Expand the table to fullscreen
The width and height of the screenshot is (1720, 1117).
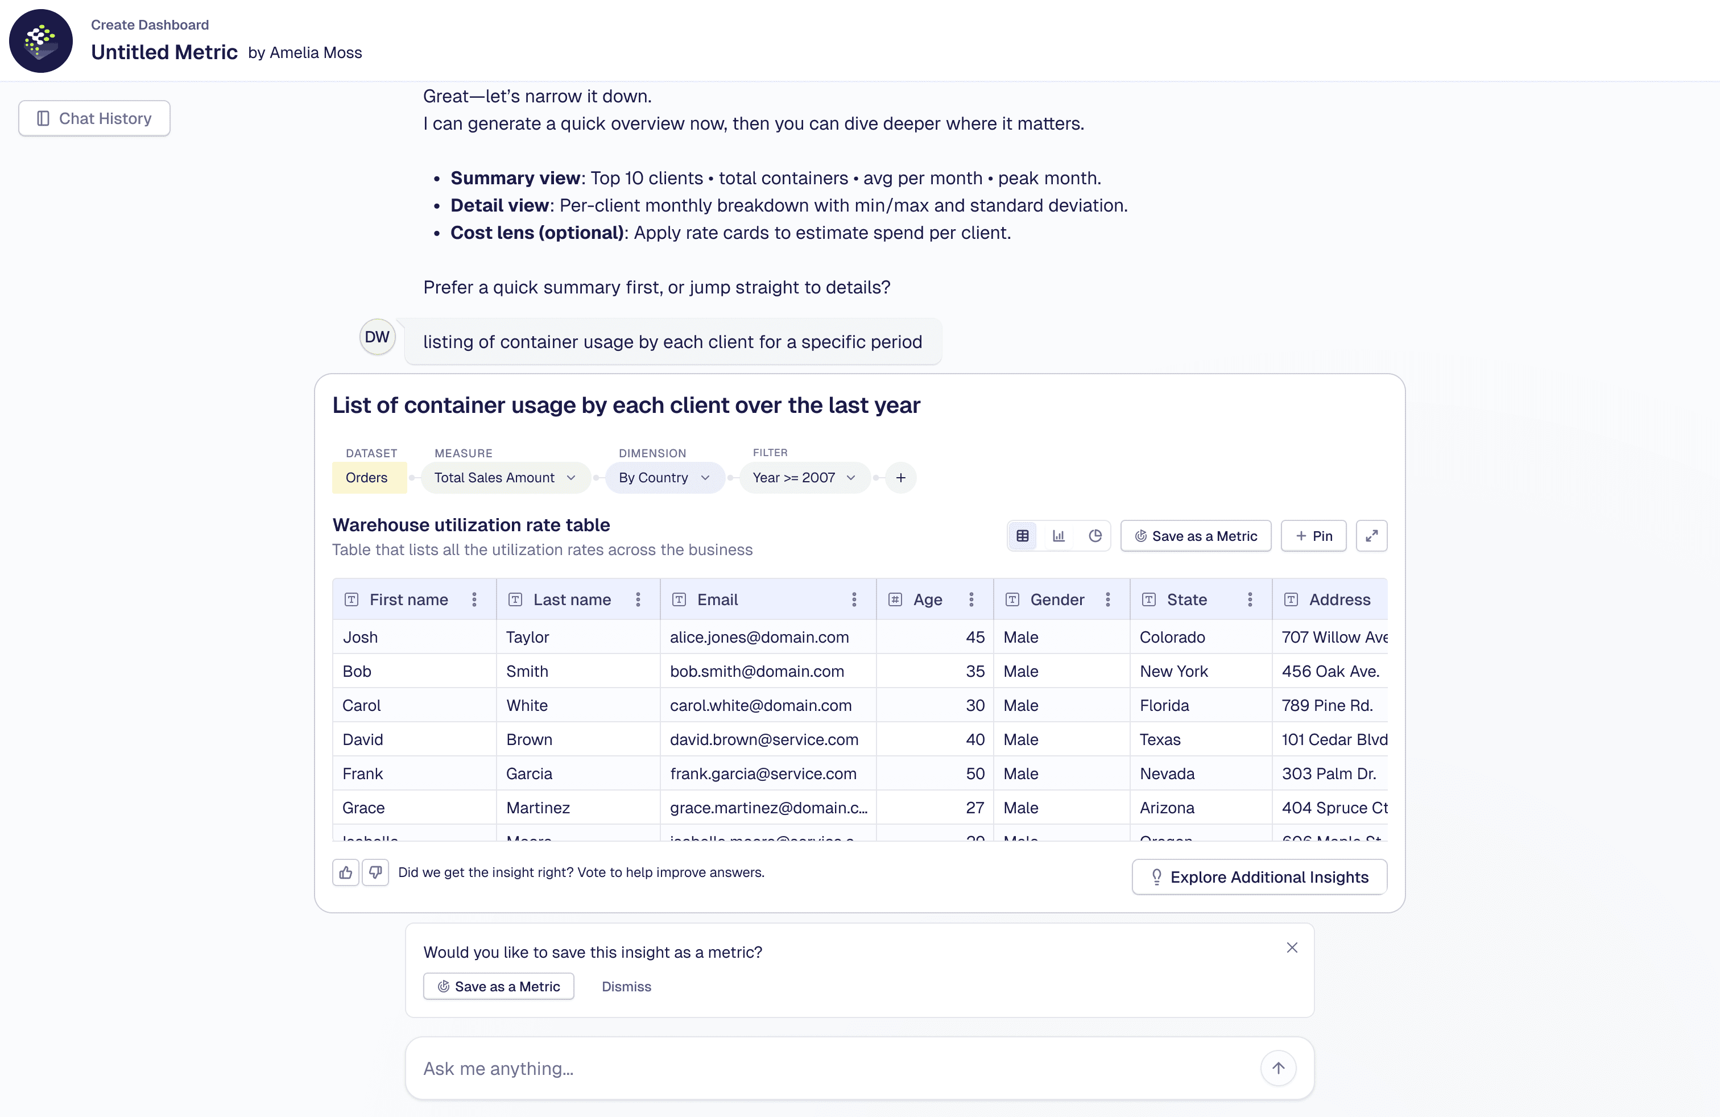[1371, 536]
